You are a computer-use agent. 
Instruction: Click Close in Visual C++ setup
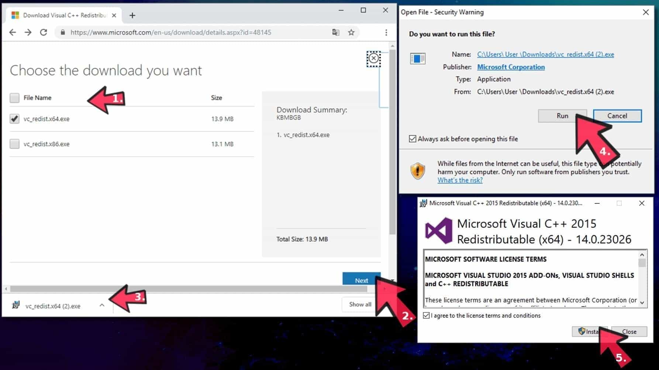(629, 331)
